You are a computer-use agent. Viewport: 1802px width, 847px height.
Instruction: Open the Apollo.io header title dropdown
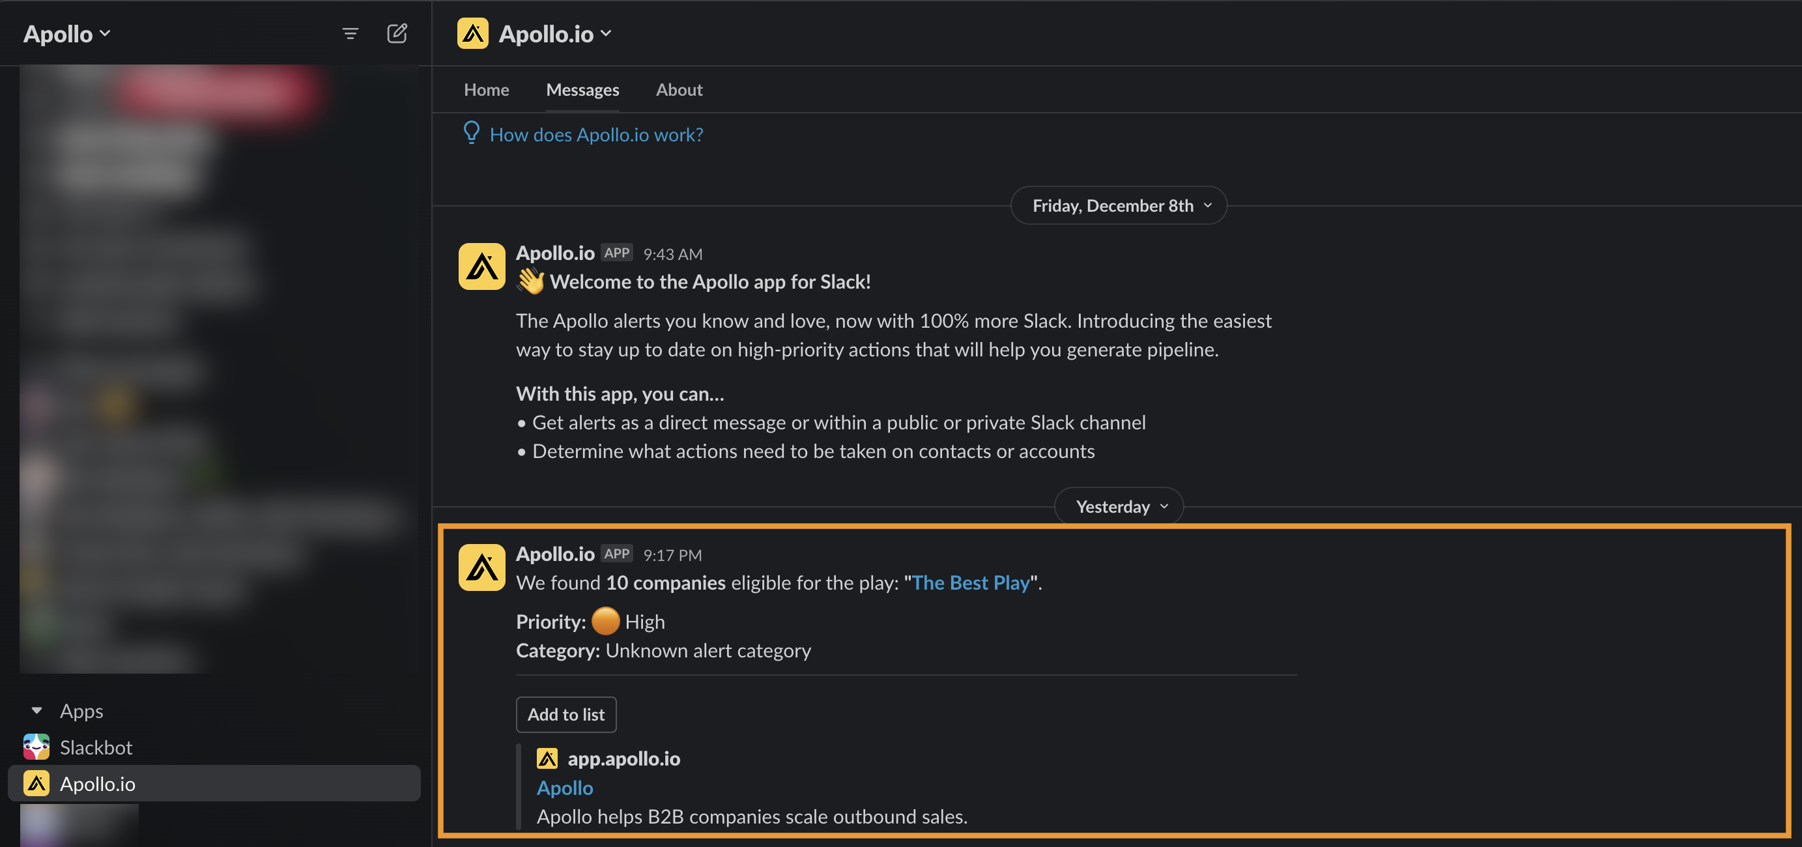click(x=556, y=34)
